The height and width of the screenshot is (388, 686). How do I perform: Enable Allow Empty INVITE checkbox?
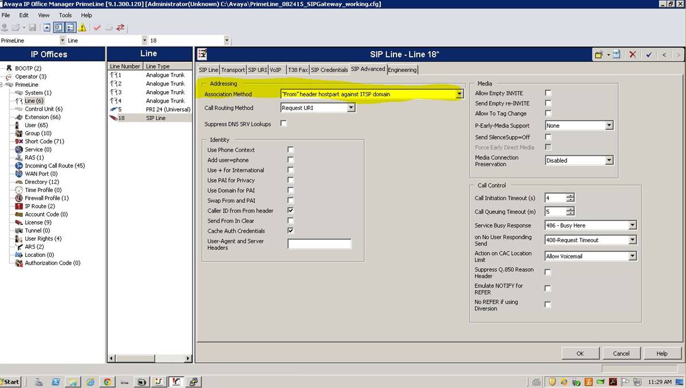(548, 93)
